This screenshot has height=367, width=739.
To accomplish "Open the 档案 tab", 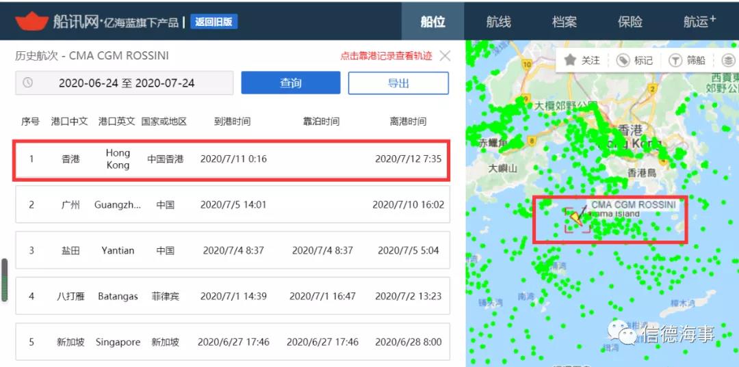I will point(564,22).
